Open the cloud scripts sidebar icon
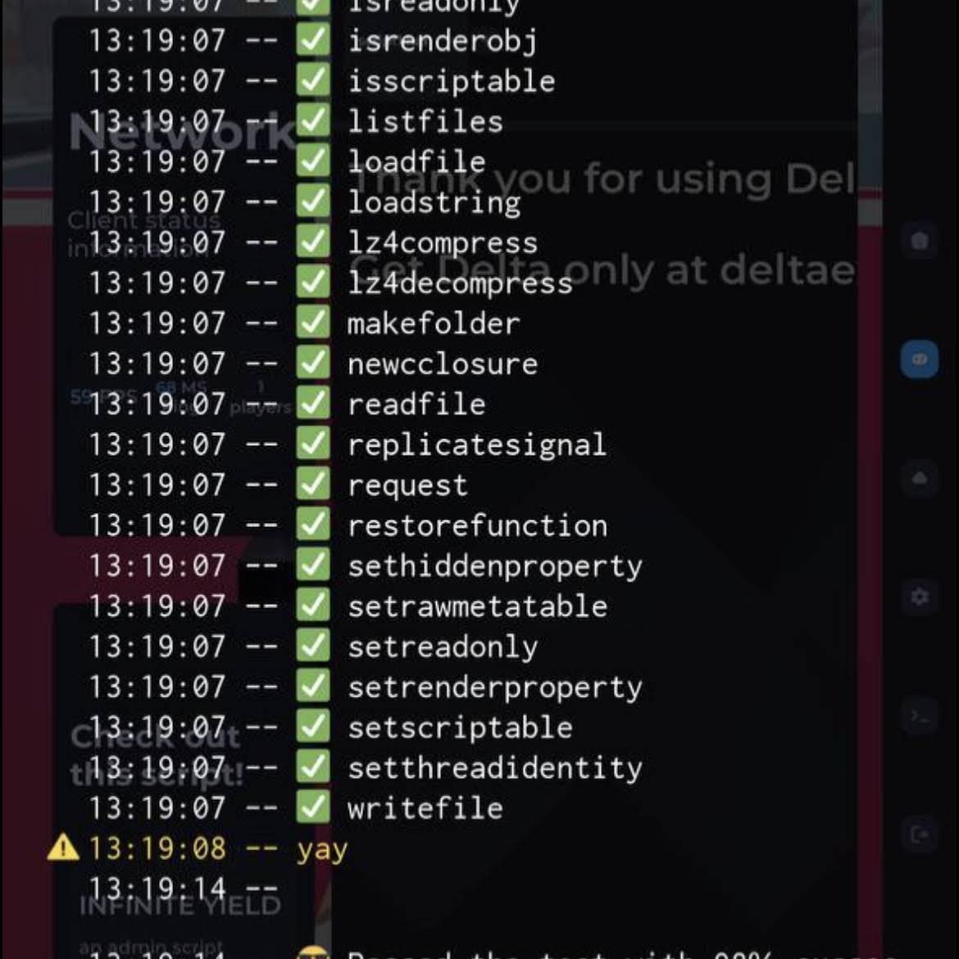 (x=919, y=478)
